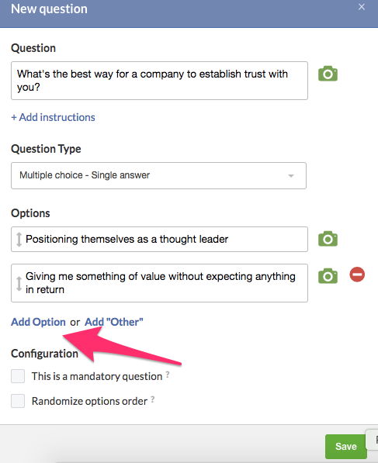
Task: Click the '+ Add instructions' link
Action: (x=53, y=117)
